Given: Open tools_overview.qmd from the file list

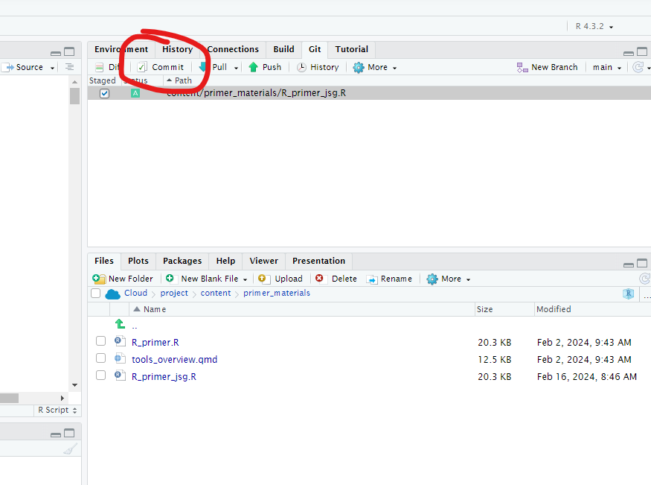Looking at the screenshot, I should tap(174, 358).
